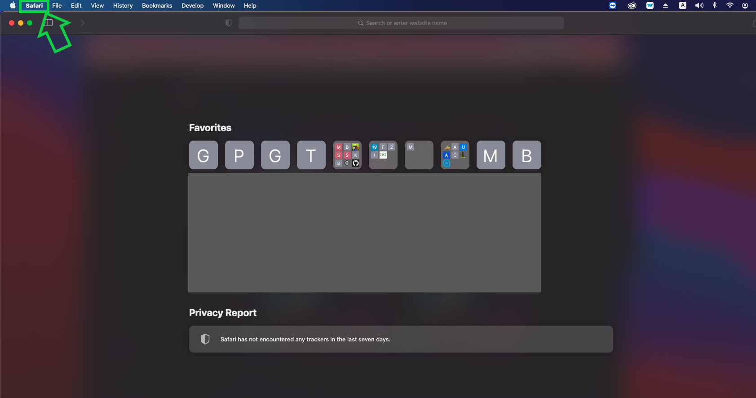Click the eject menu bar icon

pyautogui.click(x=666, y=5)
